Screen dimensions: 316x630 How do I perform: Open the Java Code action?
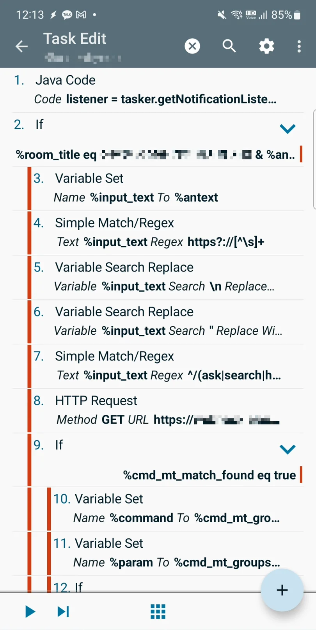[x=158, y=90]
